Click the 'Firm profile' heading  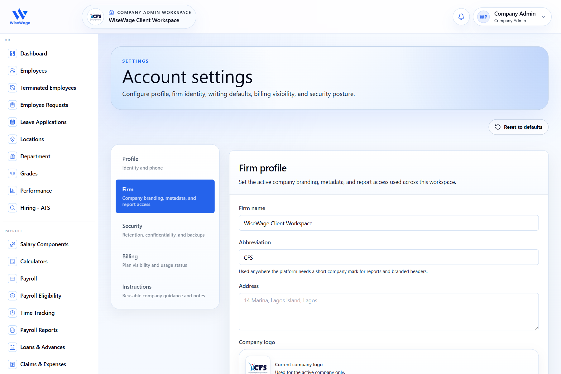(x=263, y=168)
